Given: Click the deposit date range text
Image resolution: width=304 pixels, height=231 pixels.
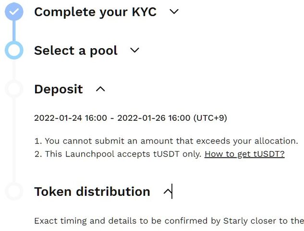Looking at the screenshot, I should pyautogui.click(x=131, y=118).
